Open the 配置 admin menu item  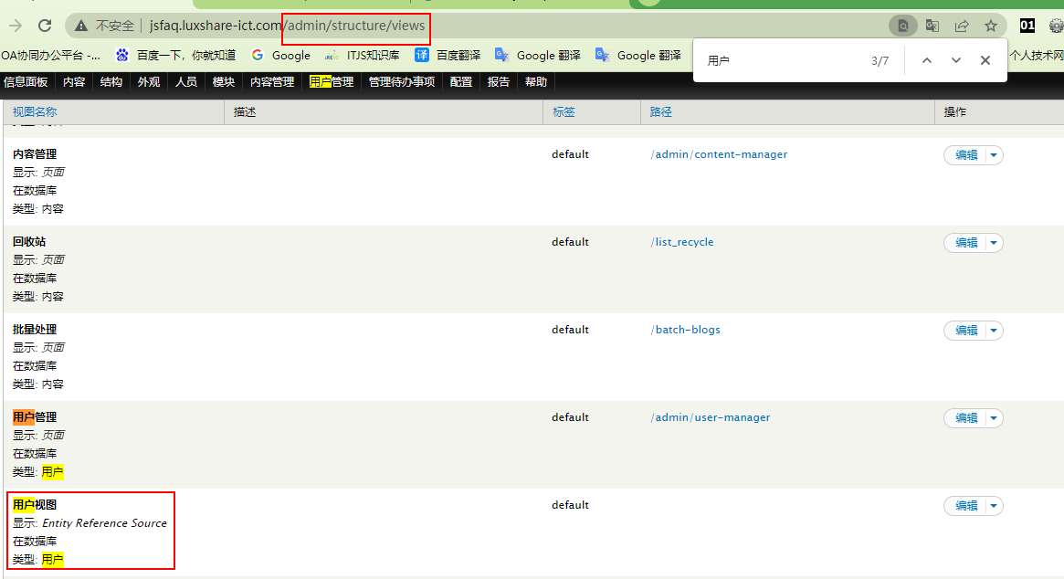pos(461,82)
